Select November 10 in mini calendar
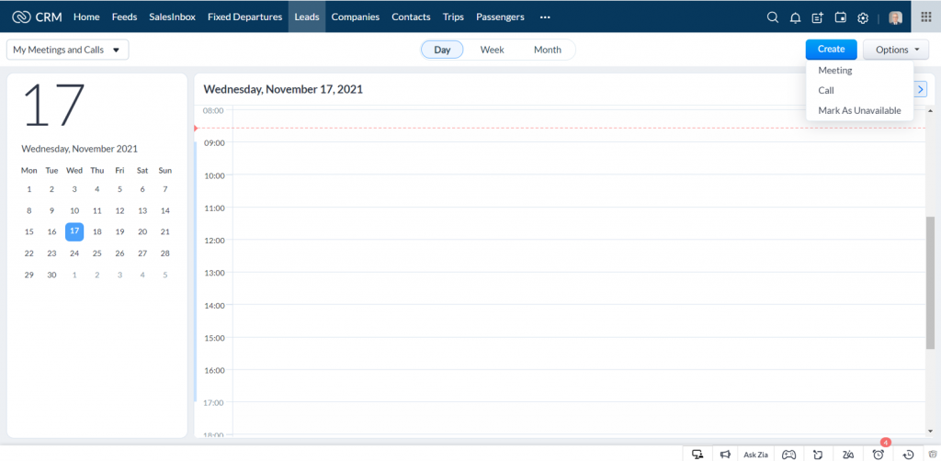This screenshot has height=461, width=941. [x=74, y=210]
